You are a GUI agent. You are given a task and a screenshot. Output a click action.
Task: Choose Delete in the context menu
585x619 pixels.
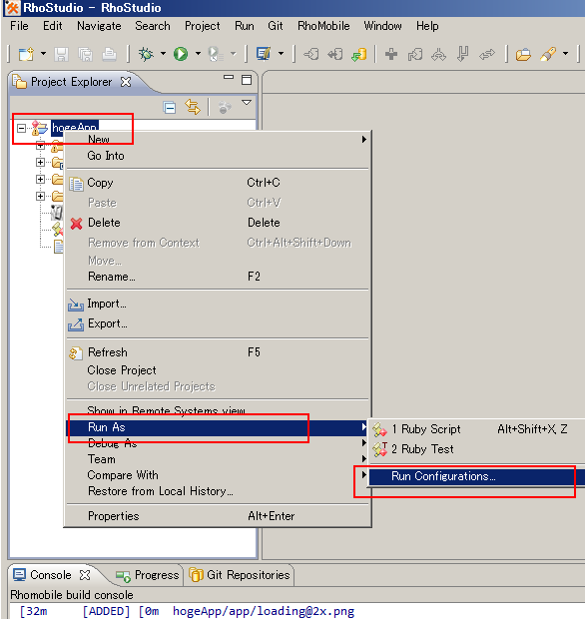[218, 223]
